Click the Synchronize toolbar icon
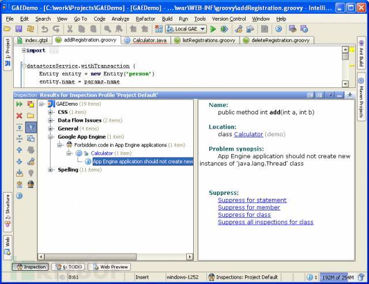 (x=31, y=29)
